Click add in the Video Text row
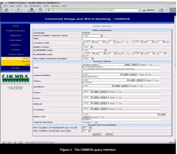 [x=163, y=114]
